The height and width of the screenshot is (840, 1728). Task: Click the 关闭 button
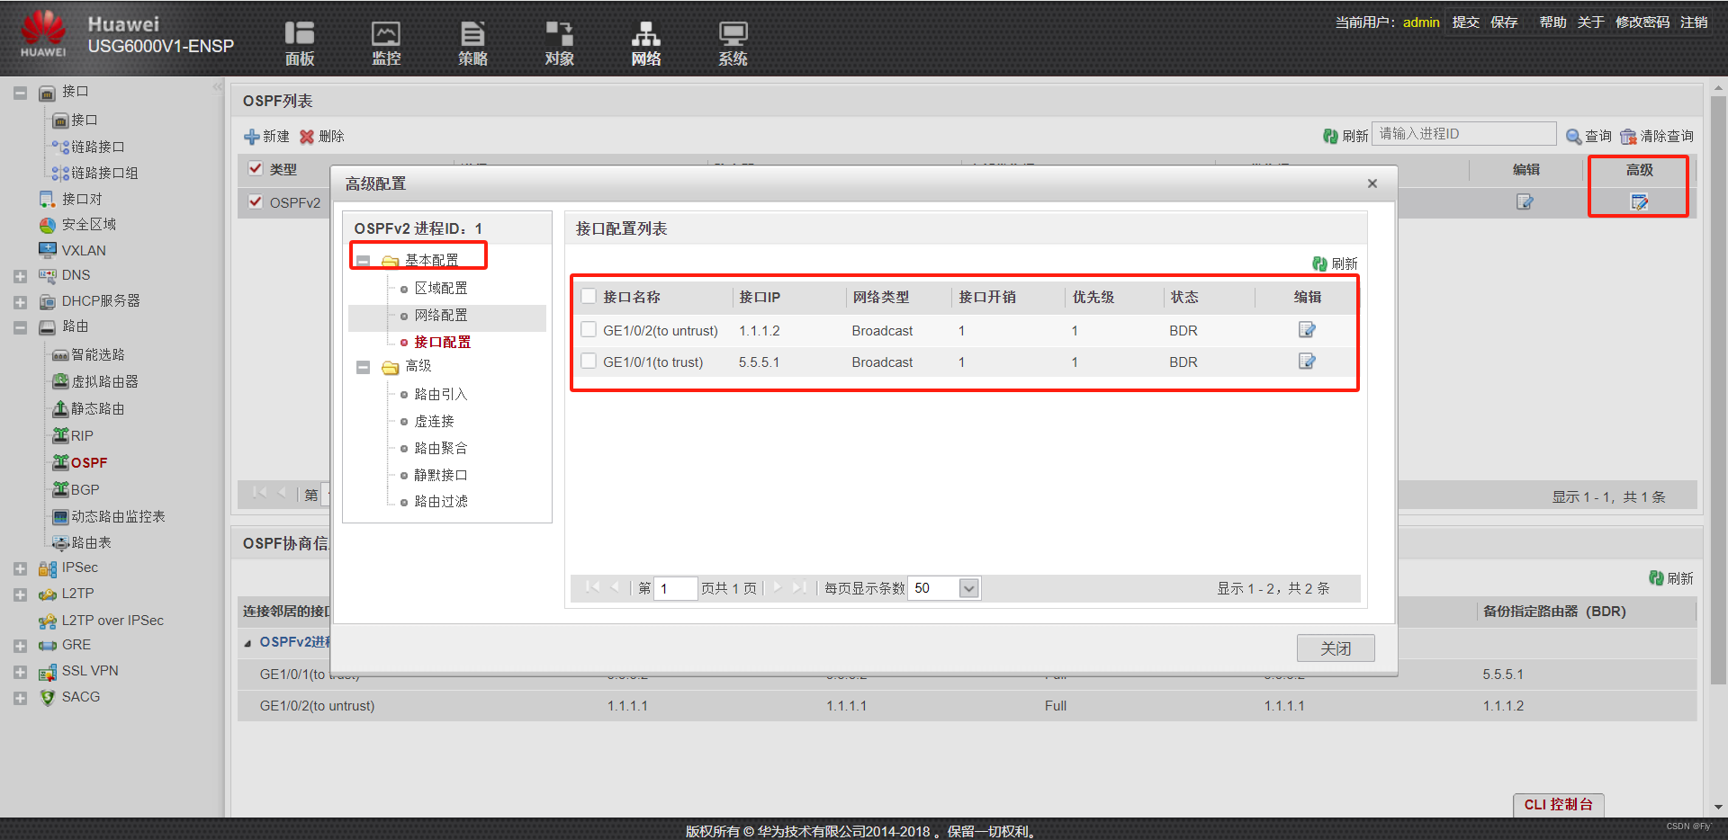[x=1336, y=648]
